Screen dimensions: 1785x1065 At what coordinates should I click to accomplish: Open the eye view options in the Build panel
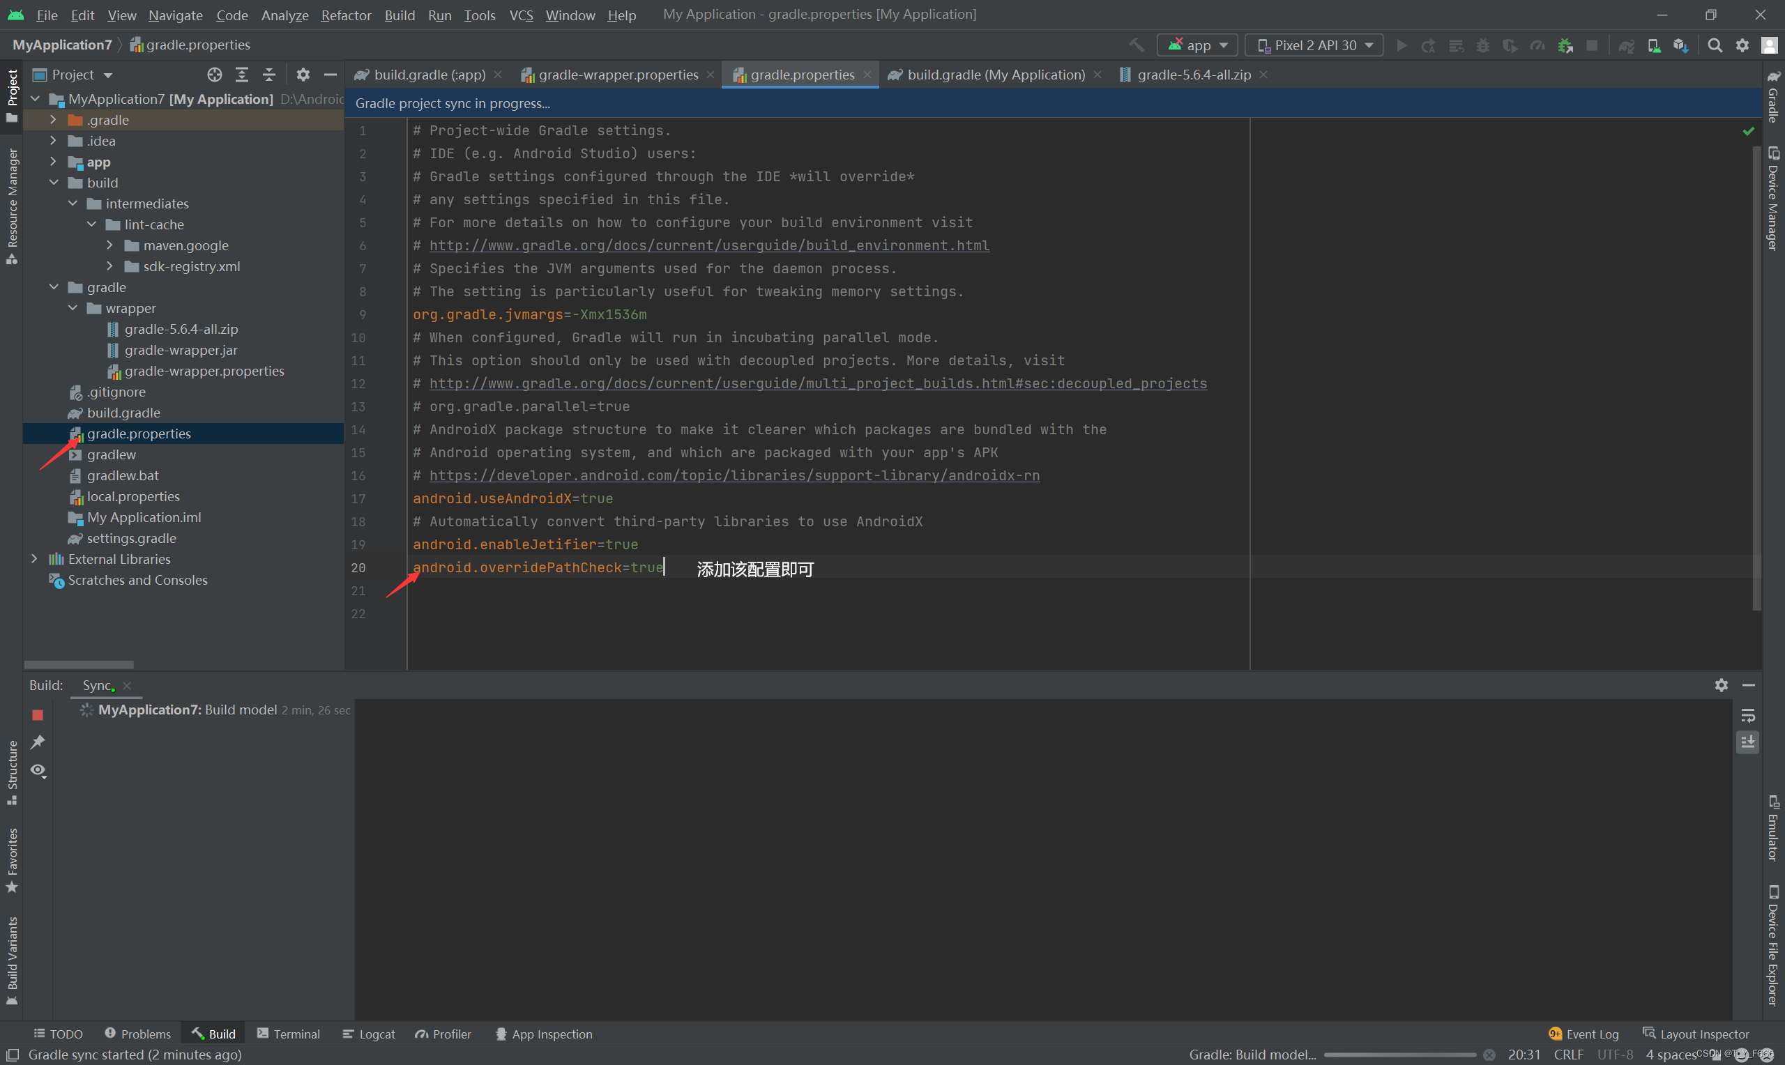pyautogui.click(x=38, y=770)
